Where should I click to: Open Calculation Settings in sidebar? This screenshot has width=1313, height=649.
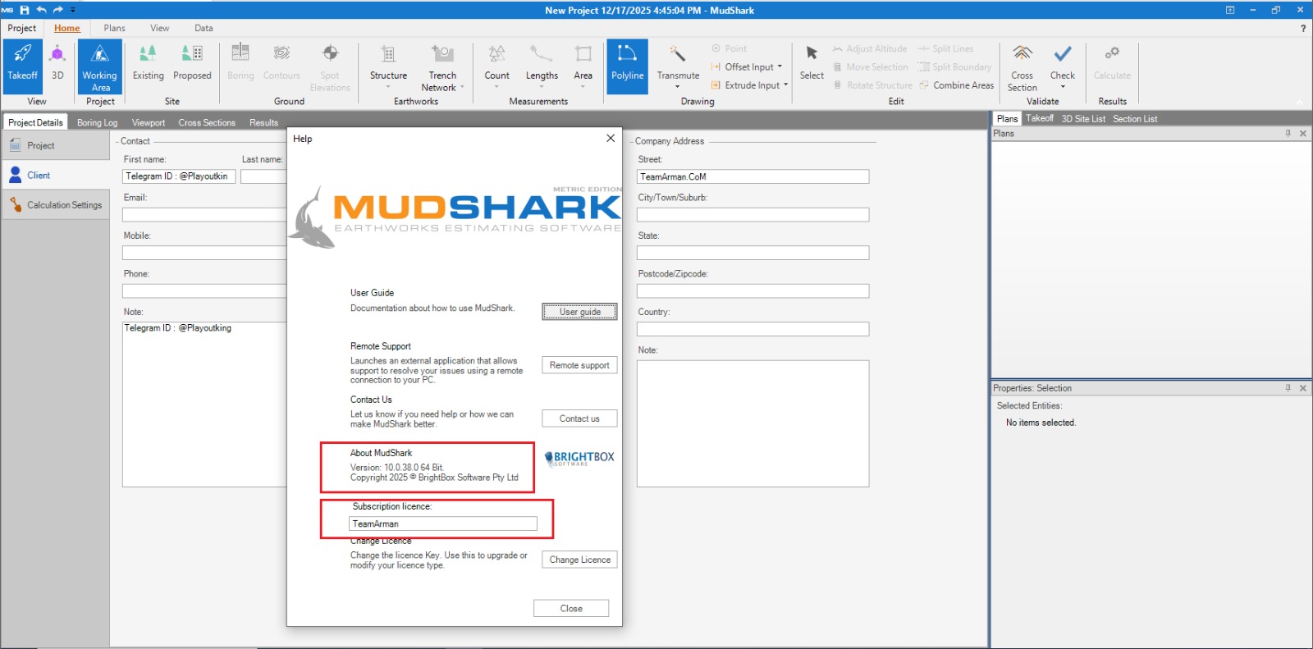coord(56,205)
